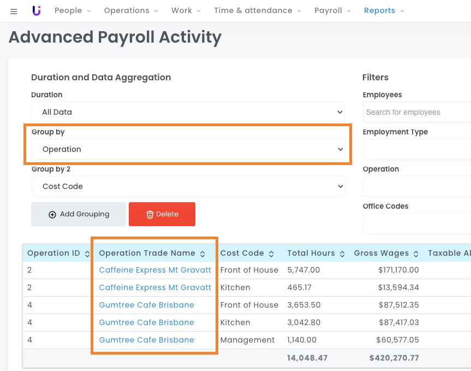The width and height of the screenshot is (471, 371).
Task: Click the Add Grouping button
Action: 79,214
